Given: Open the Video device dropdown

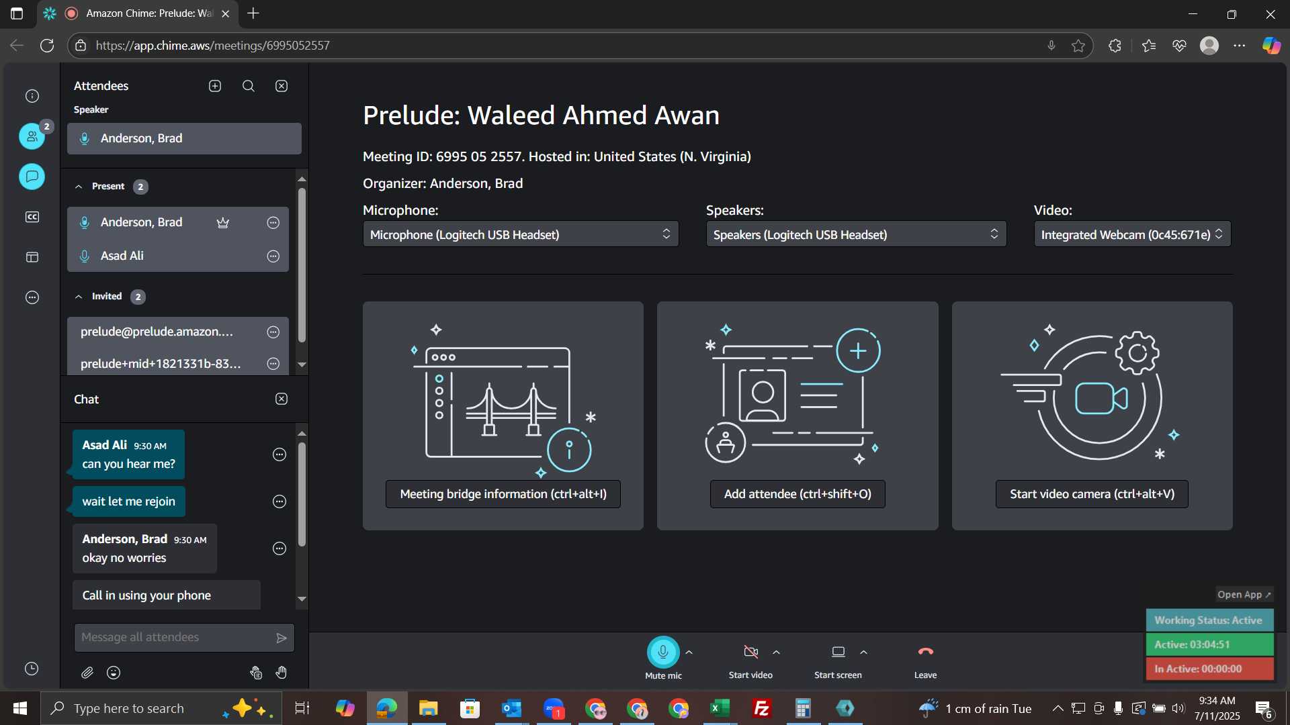Looking at the screenshot, I should pos(1132,234).
